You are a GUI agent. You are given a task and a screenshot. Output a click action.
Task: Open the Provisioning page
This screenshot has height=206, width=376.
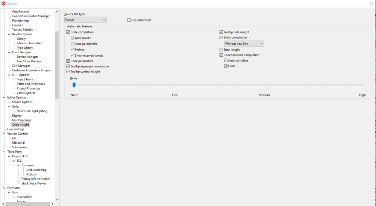(20, 21)
